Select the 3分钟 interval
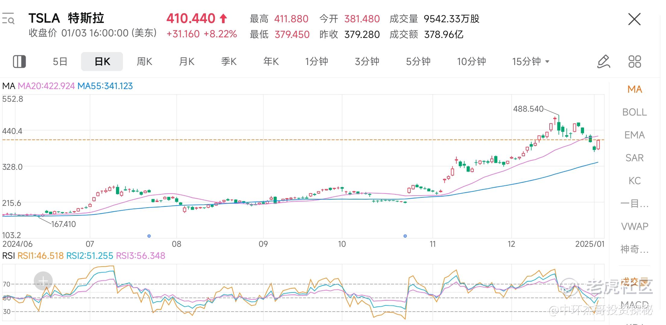This screenshot has height=325, width=666. click(367, 61)
